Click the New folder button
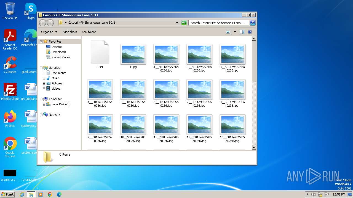Image resolution: width=353 pixels, height=198 pixels. 89,32
